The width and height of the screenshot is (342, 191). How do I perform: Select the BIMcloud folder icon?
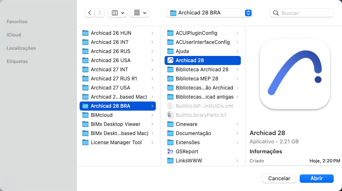tap(85, 115)
